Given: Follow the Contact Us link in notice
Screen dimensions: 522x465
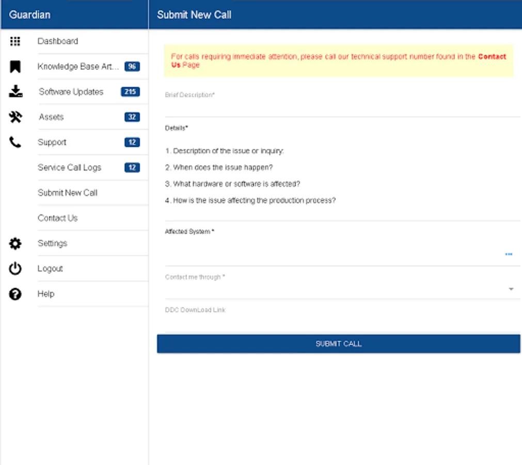Looking at the screenshot, I should point(339,60).
